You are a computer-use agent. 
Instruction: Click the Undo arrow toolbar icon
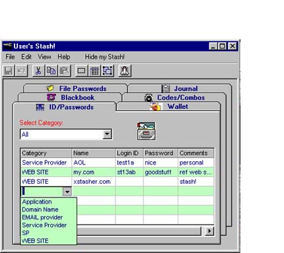click(21, 71)
